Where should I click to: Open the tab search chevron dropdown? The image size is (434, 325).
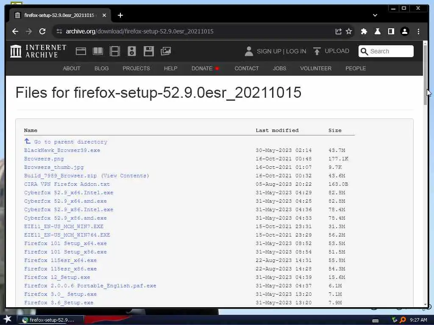pos(375,15)
